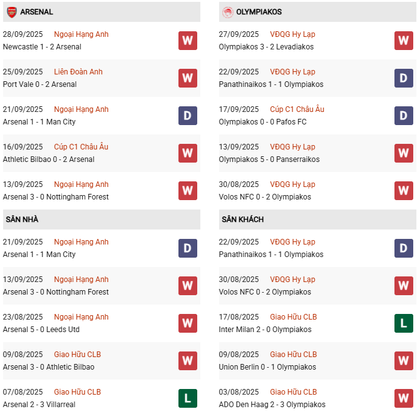
Task: Select the SÂN KHÁCH section header
Action: (x=242, y=220)
